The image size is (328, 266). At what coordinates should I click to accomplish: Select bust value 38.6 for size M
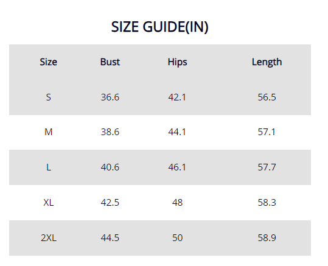[110, 132]
